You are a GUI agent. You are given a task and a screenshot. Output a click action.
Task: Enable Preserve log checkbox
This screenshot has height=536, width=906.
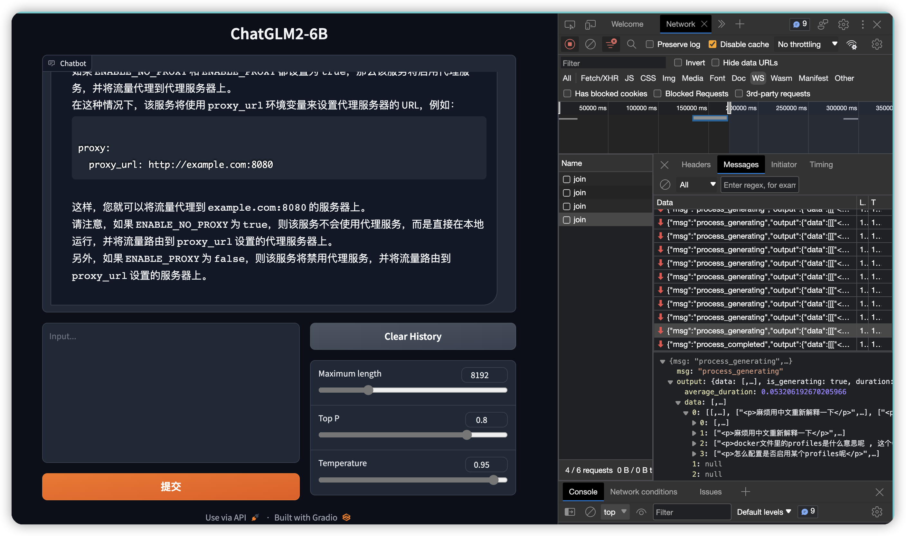[x=650, y=44]
